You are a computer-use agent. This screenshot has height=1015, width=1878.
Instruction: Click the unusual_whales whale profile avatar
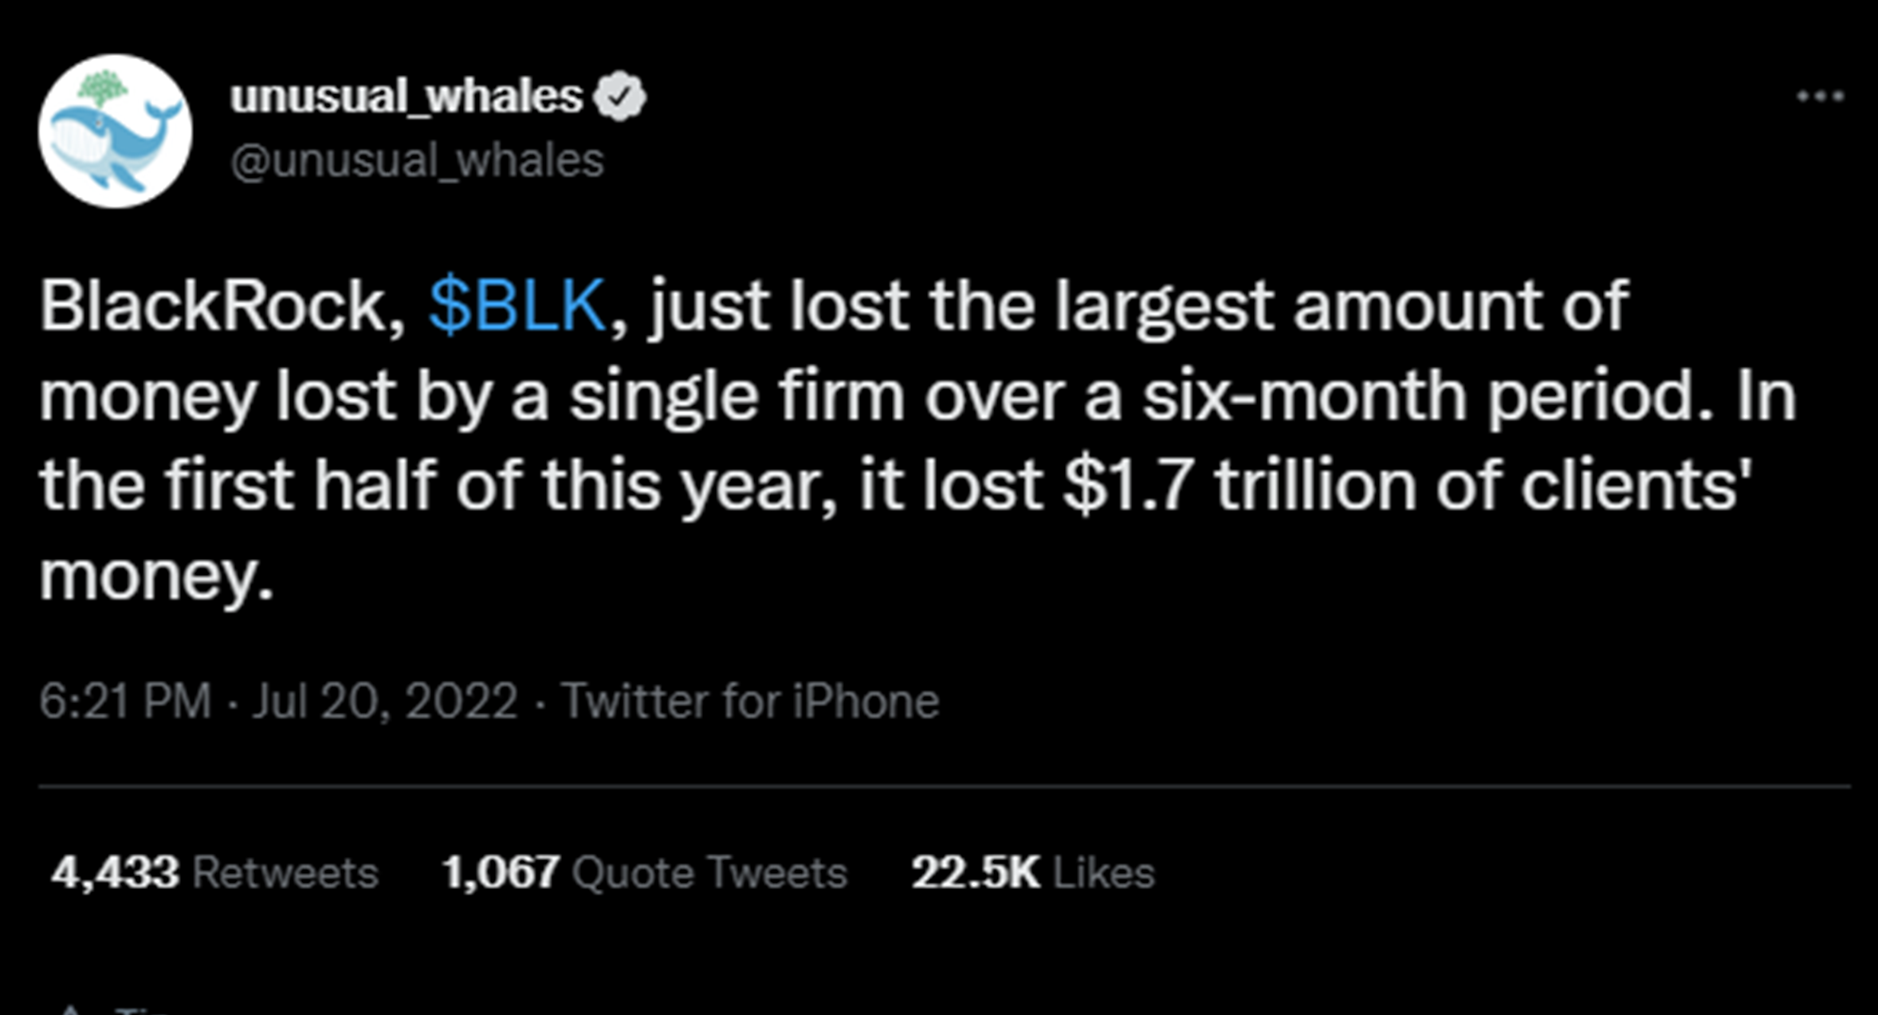coord(115,132)
